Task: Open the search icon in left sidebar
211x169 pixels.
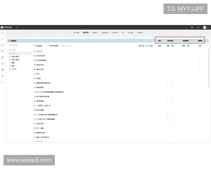Action: (x=2, y=39)
